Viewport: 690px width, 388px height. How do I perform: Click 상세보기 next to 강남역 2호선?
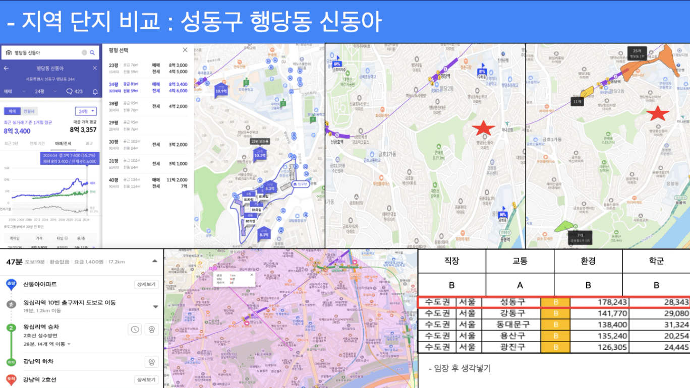click(147, 380)
